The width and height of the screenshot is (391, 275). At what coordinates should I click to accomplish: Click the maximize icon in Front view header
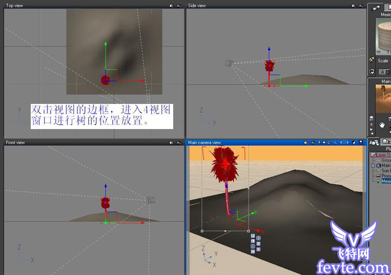click(171, 143)
